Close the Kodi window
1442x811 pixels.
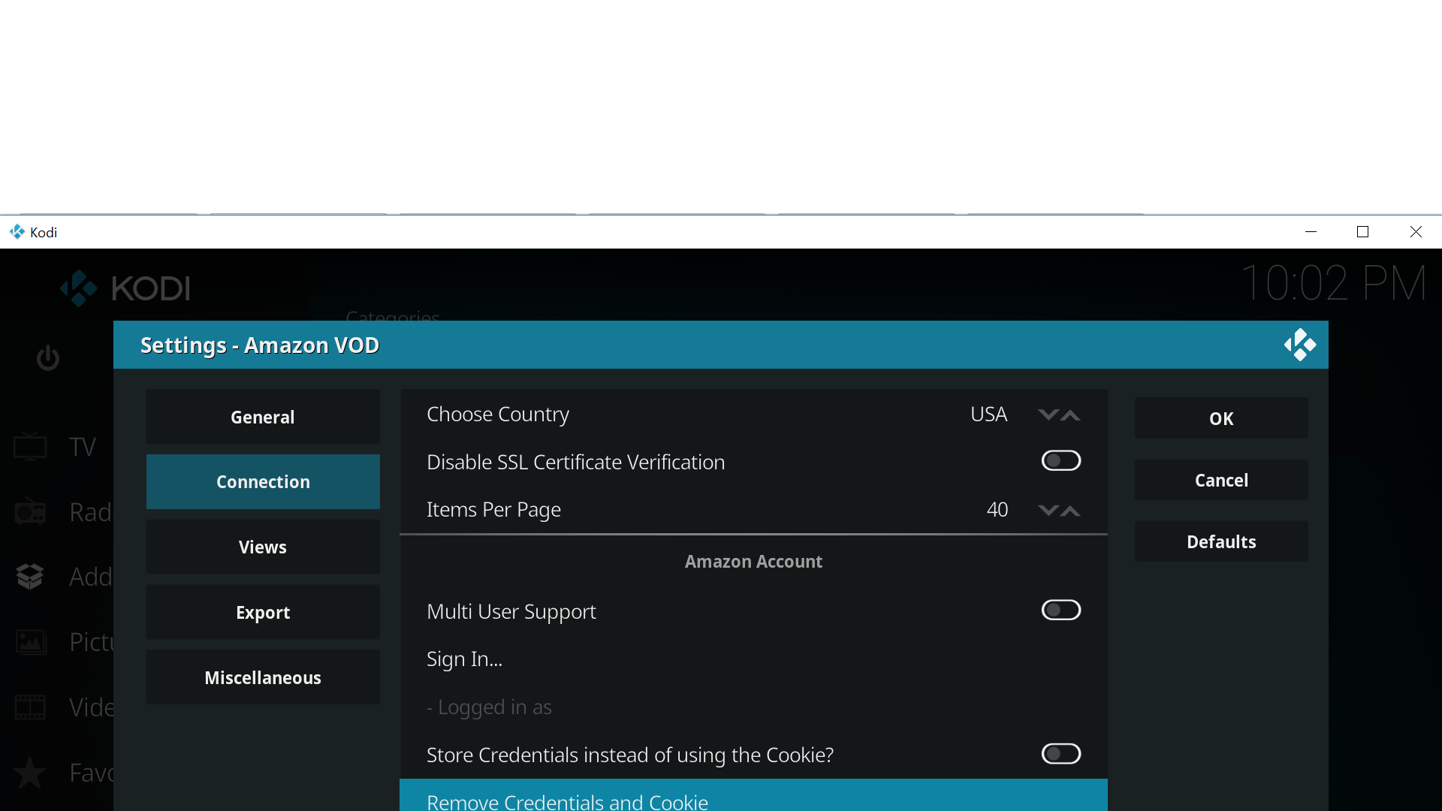click(x=1415, y=232)
